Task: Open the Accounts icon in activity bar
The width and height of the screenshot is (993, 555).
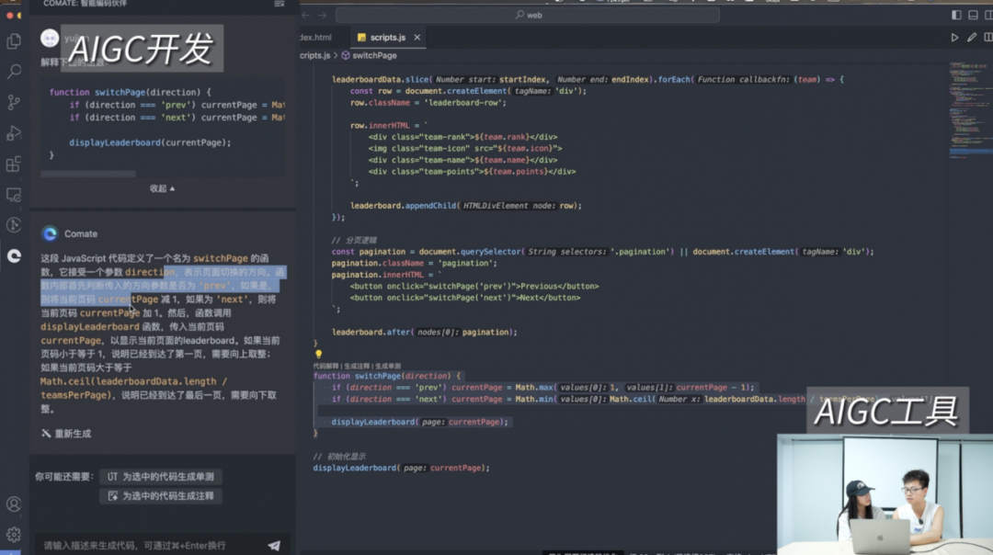Action: click(14, 504)
